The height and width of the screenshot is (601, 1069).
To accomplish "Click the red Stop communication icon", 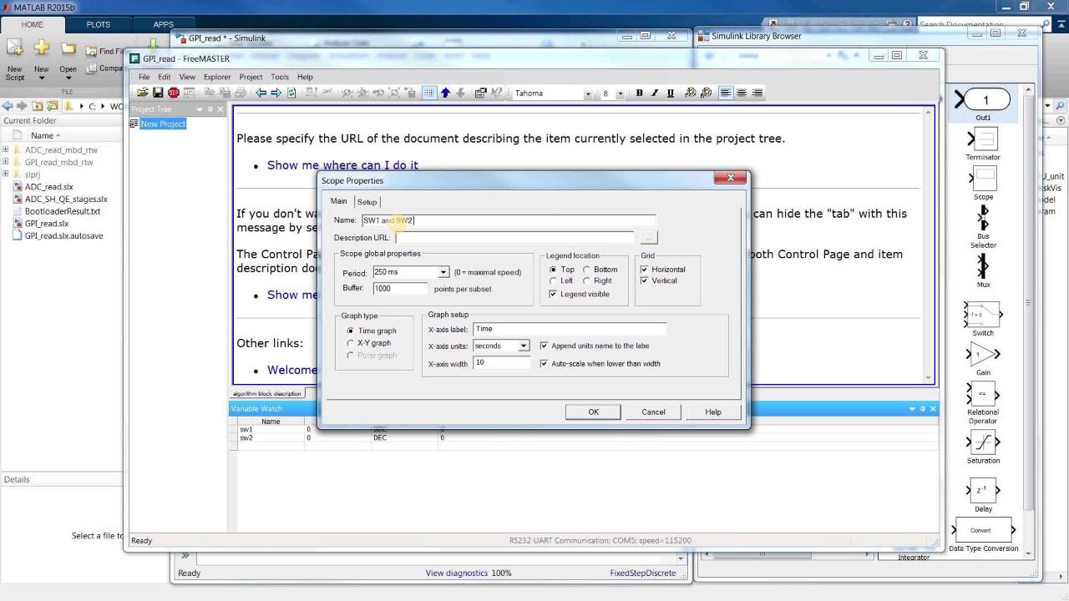I will point(174,93).
